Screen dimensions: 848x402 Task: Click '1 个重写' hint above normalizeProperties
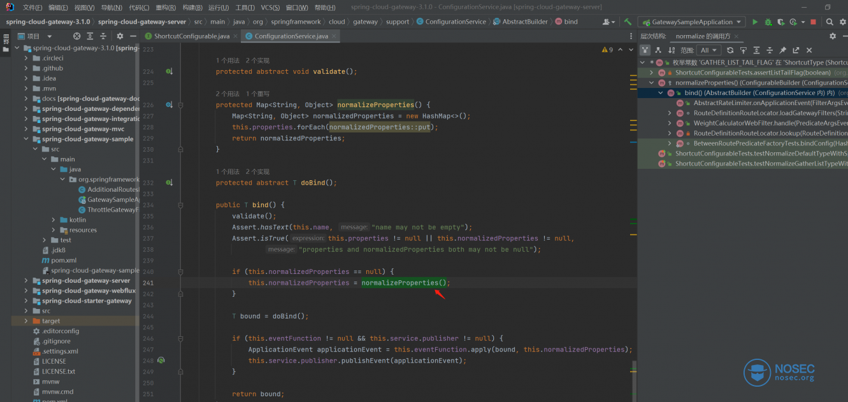pos(257,94)
